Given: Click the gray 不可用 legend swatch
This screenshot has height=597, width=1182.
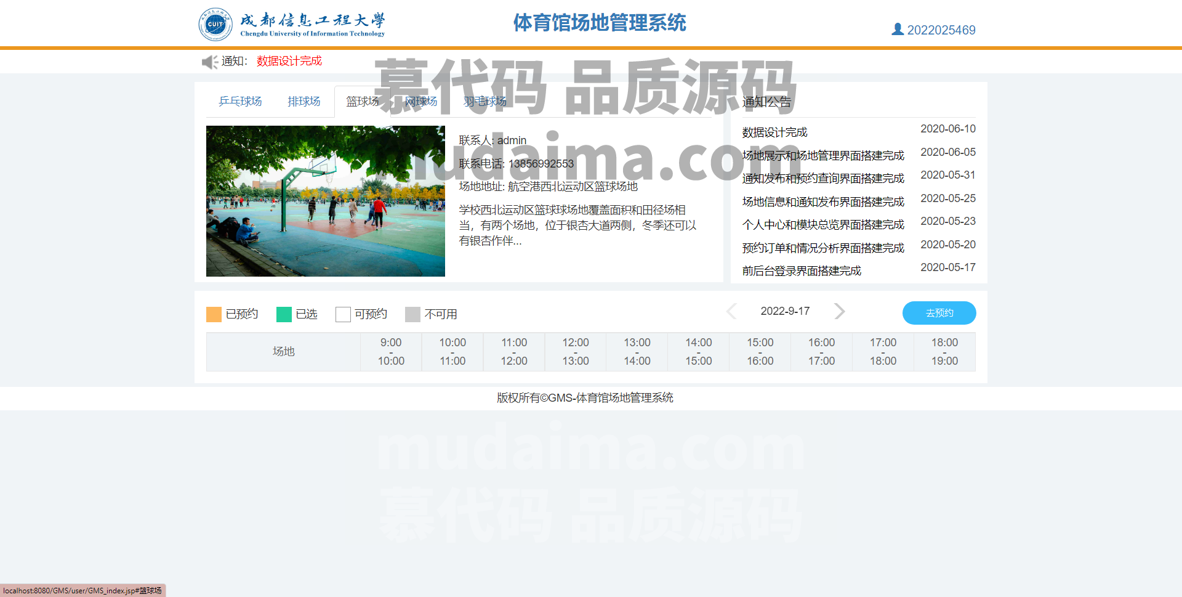Looking at the screenshot, I should [x=412, y=314].
